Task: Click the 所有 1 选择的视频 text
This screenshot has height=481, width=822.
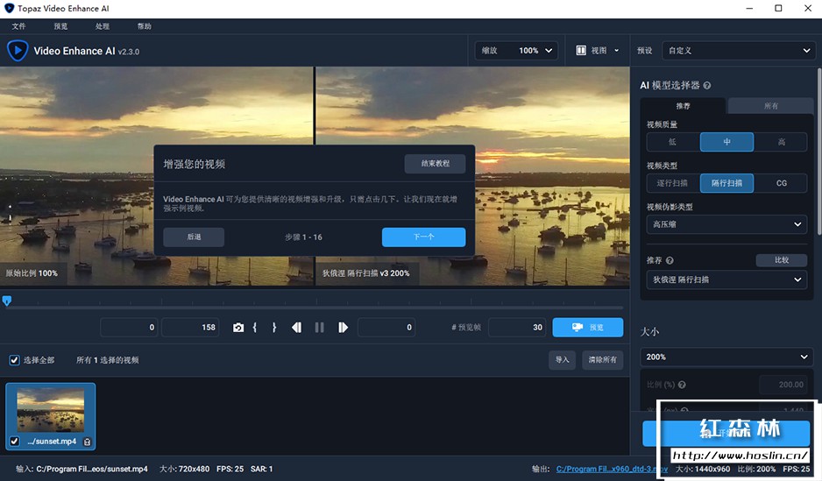Action: coord(108,360)
